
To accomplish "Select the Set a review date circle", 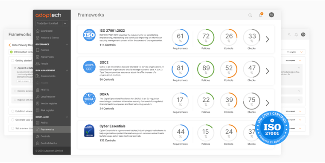I will click(13, 128).
